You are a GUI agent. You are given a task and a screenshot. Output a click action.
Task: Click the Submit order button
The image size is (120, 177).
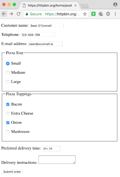click(12, 172)
